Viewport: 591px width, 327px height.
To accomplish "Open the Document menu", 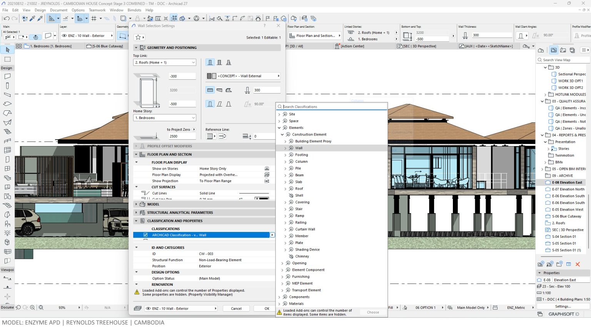I will pos(58,10).
